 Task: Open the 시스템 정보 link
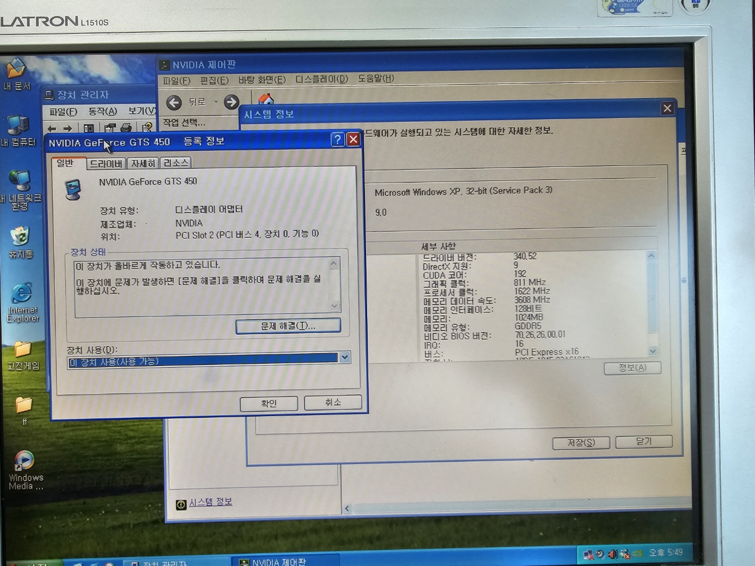coord(210,502)
